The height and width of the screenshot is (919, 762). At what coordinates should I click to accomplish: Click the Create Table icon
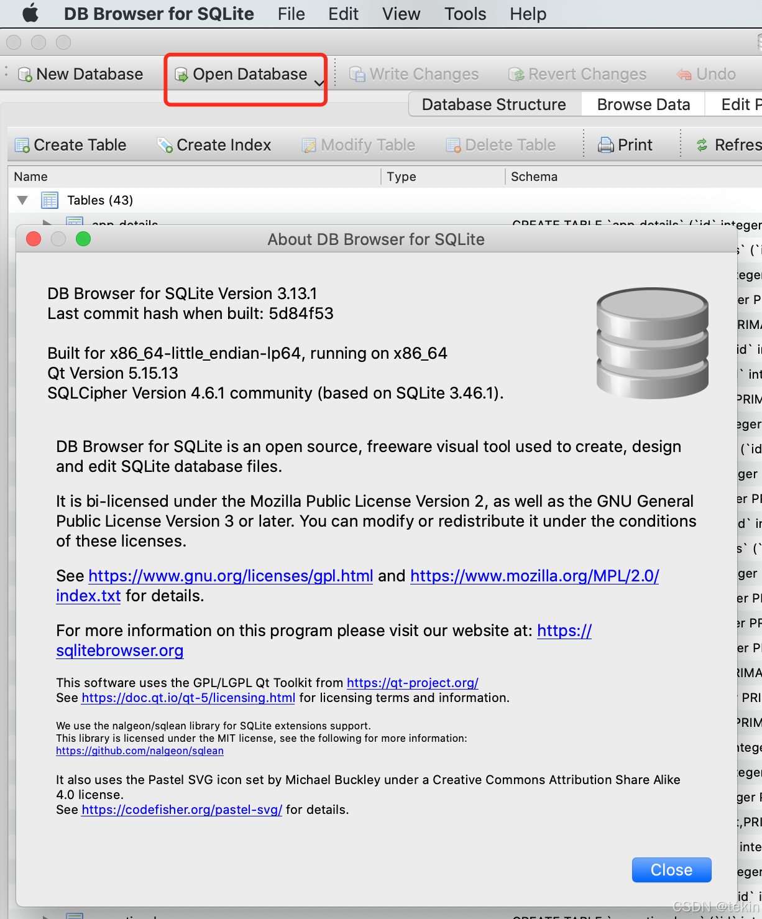point(22,145)
